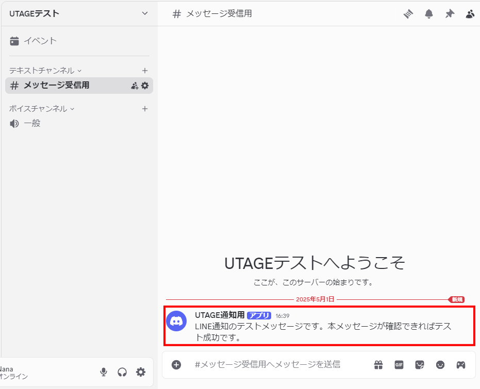Click the 2025年5月1日 date divider text
The image size is (480, 389).
point(315,299)
